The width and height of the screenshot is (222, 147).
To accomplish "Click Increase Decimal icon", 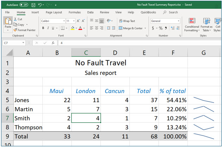I will tap(173, 28).
